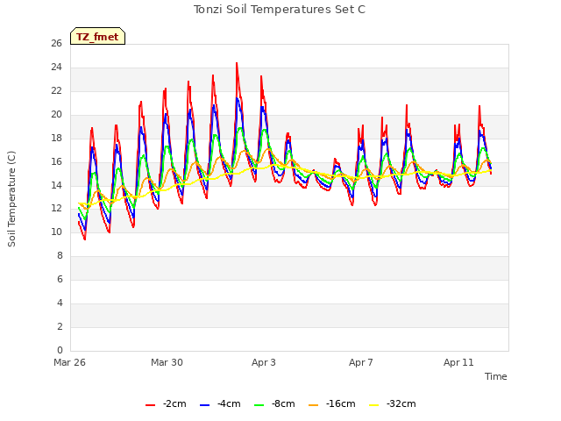
Task: Click the red -2cm legend swatch
Action: click(150, 405)
